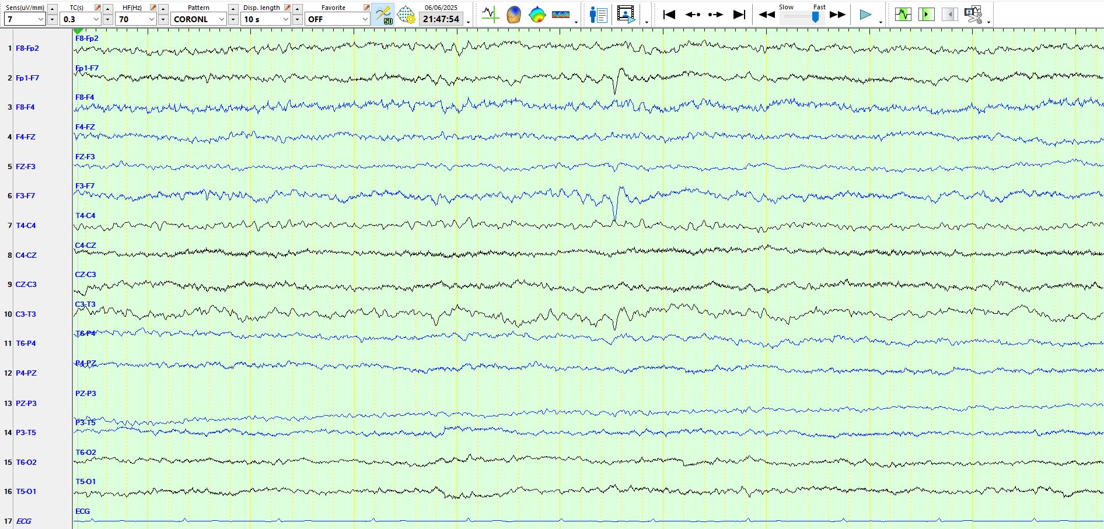
Task: Increase HF(Hz) with its up arrow
Action: [163, 9]
